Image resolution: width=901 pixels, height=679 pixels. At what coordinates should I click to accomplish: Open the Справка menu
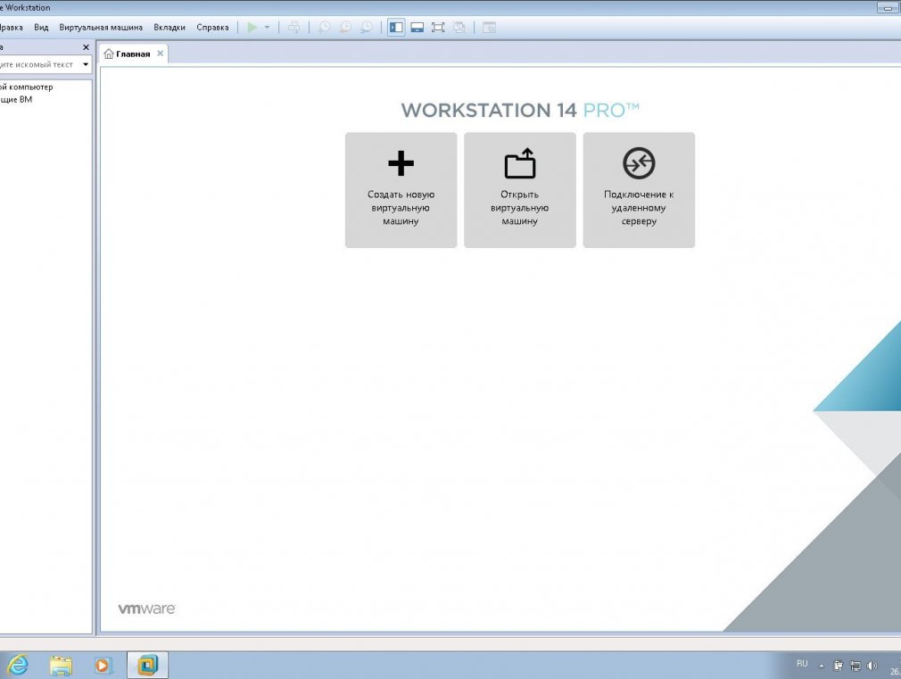(212, 27)
